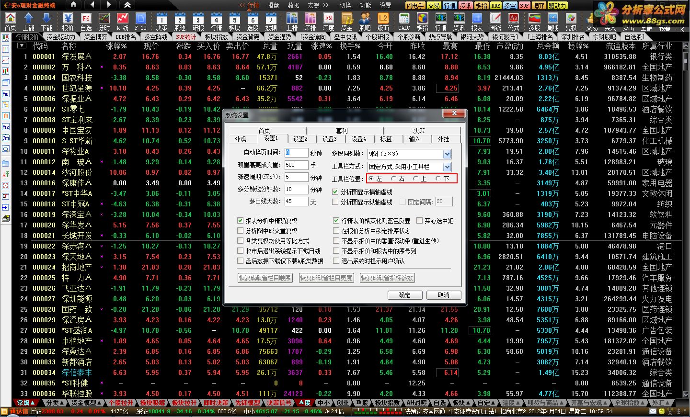Viewport: 690px width, 417px height.
Task: Expand the 自定 bottom tab menu
Action: pyautogui.click(x=486, y=403)
